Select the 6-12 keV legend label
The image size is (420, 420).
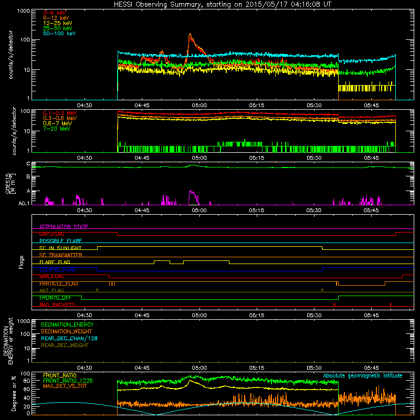click(x=56, y=18)
